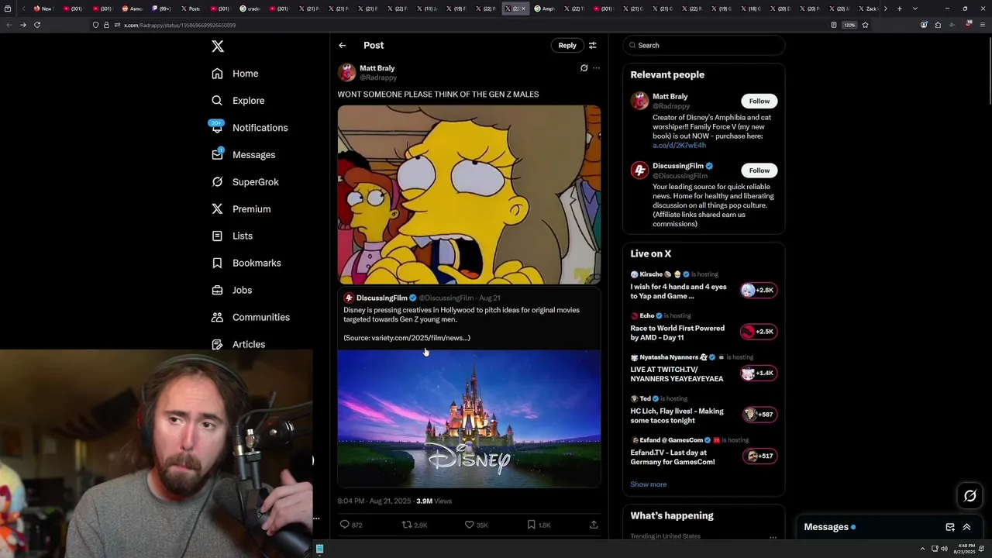Image resolution: width=992 pixels, height=558 pixels.
Task: Open a new browser tab with plus
Action: click(899, 9)
